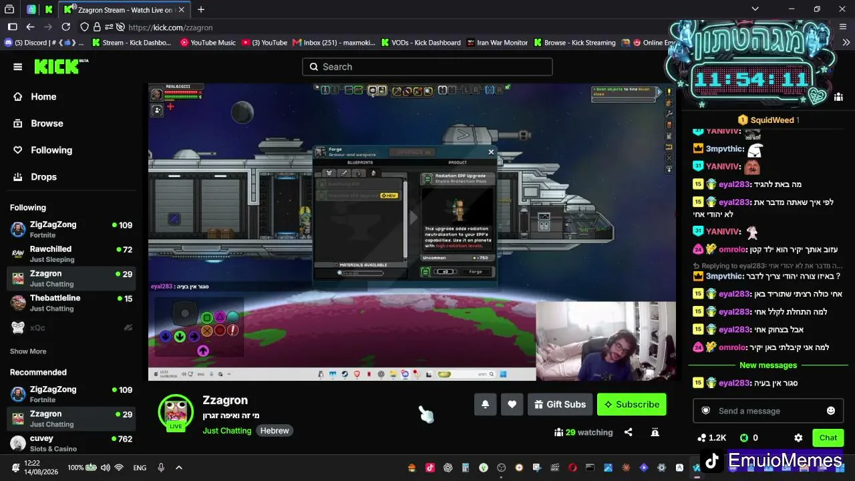The height and width of the screenshot is (481, 855).
Task: Open the taskbar clock and date
Action: click(41, 468)
